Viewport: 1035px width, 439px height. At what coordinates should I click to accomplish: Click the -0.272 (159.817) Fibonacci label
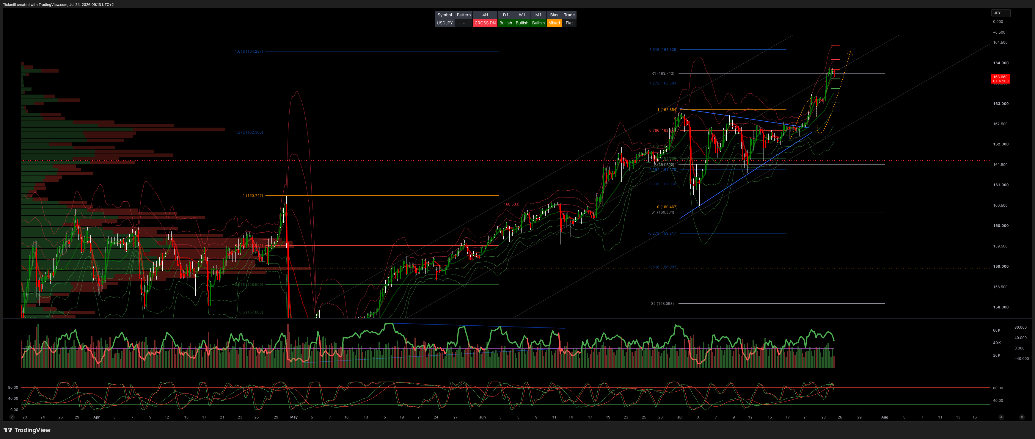(x=662, y=233)
